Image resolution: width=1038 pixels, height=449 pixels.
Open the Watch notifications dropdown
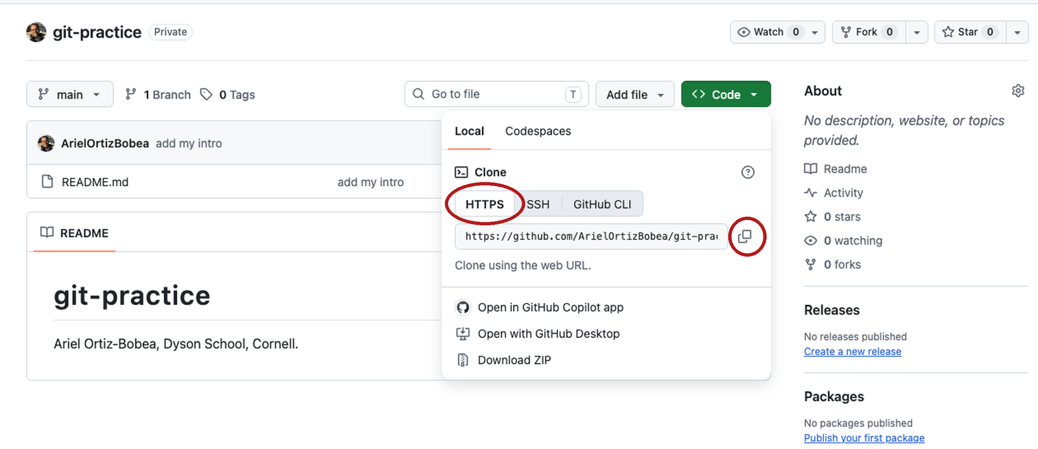(x=777, y=32)
